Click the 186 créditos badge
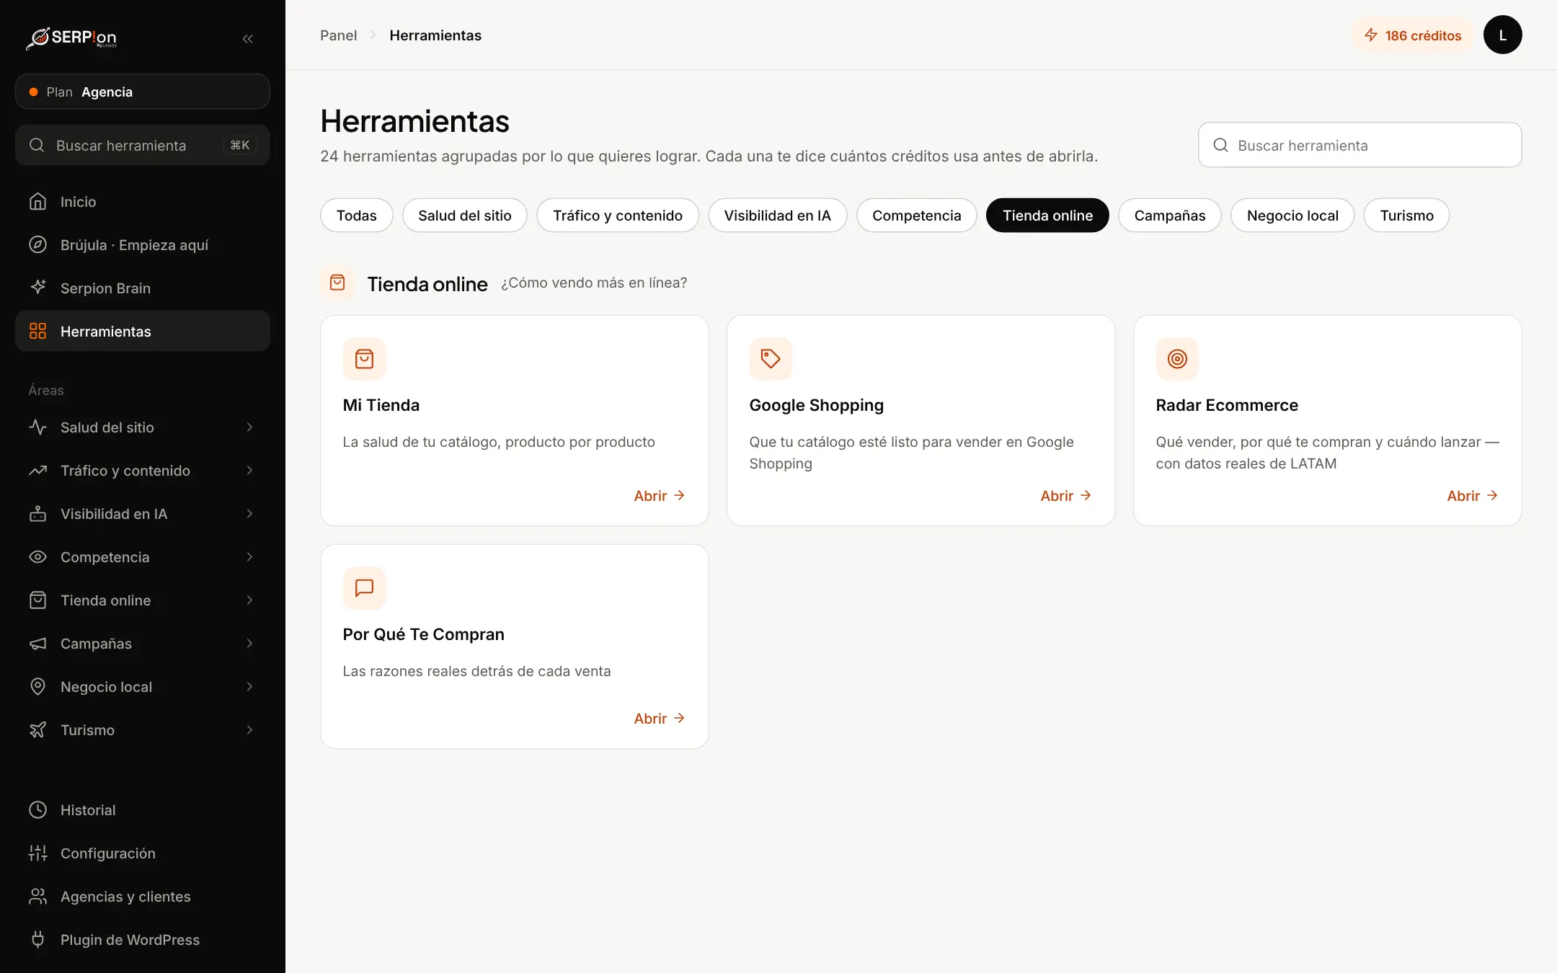 1412,35
